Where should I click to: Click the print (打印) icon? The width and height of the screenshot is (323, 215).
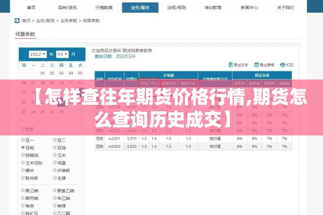click(x=283, y=65)
